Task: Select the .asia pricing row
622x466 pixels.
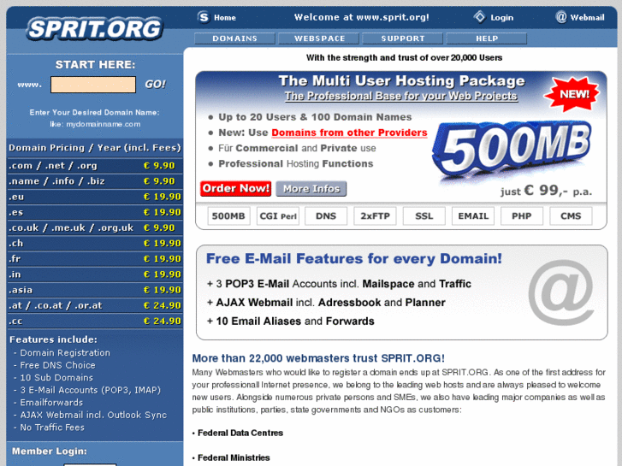Action: click(x=95, y=290)
